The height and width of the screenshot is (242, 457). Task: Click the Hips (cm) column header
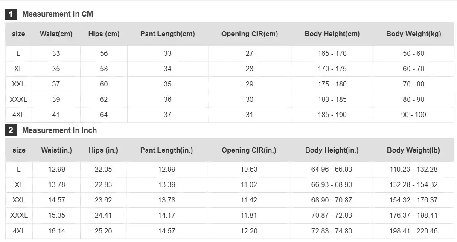[104, 34]
